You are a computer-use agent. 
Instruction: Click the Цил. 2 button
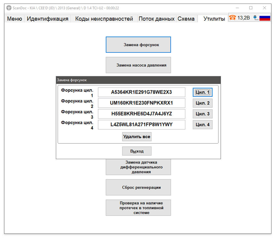pyautogui.click(x=203, y=103)
